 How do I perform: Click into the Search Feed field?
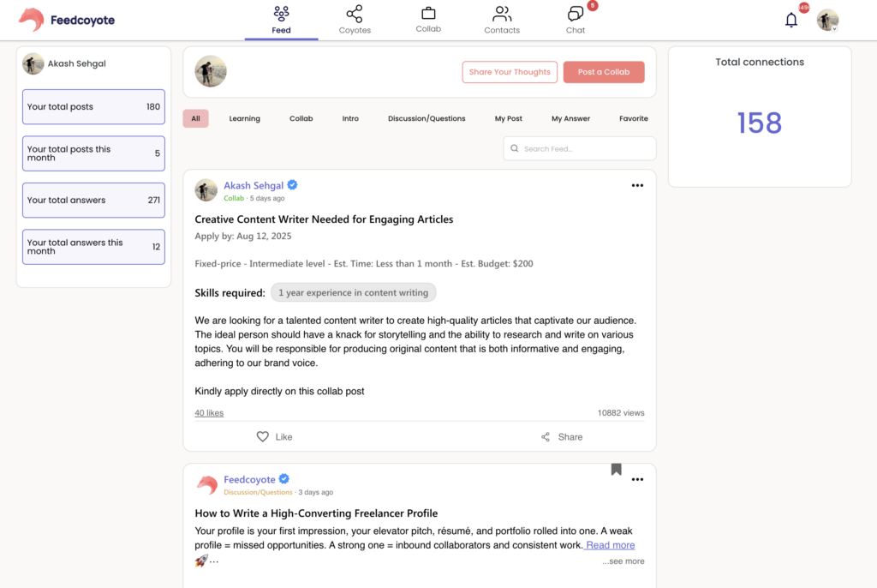pos(580,148)
